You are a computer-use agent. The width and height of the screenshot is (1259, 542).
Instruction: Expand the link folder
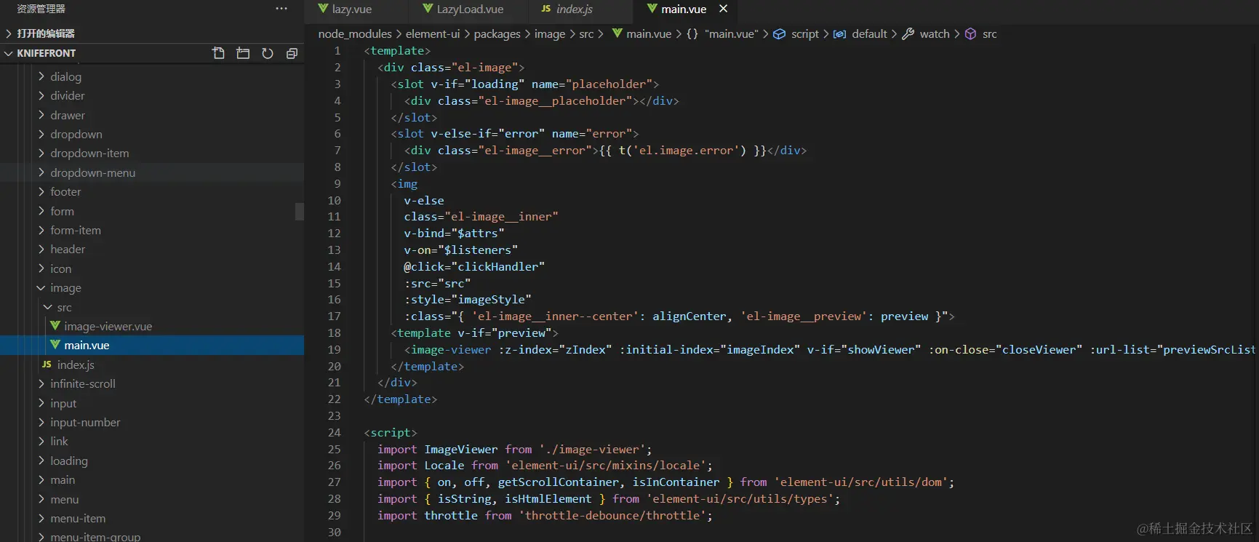coord(59,441)
